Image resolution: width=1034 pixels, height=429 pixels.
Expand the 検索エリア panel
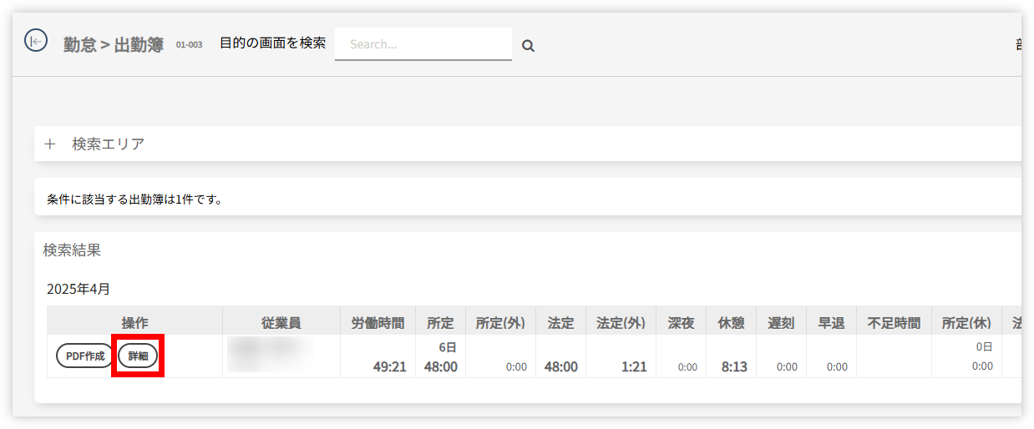point(50,144)
